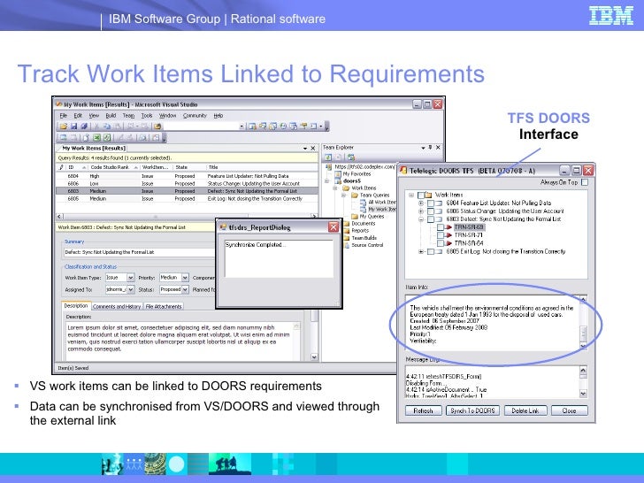Open the File menu
Screen dimensions: 644x483
click(64, 116)
